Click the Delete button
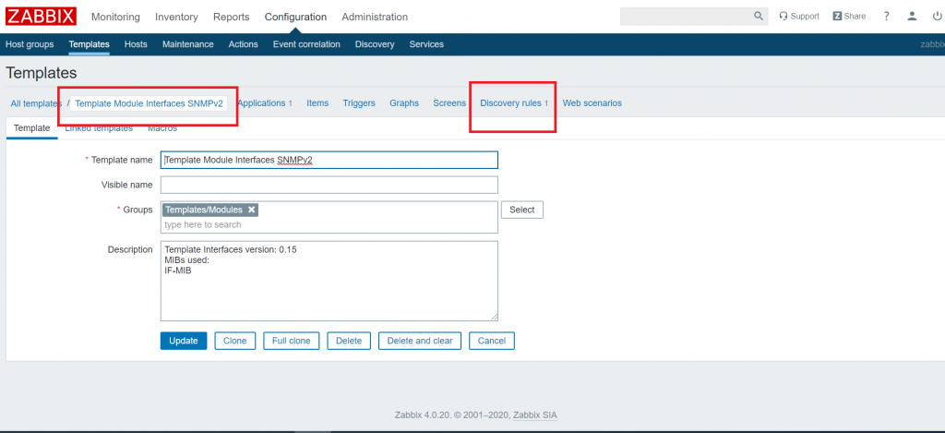This screenshot has width=945, height=433. [349, 341]
